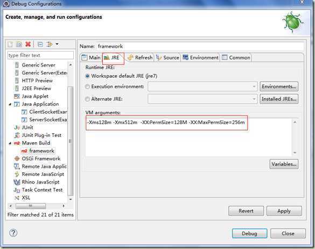Select Execution environment radio button
315x249 pixels.
(x=87, y=87)
